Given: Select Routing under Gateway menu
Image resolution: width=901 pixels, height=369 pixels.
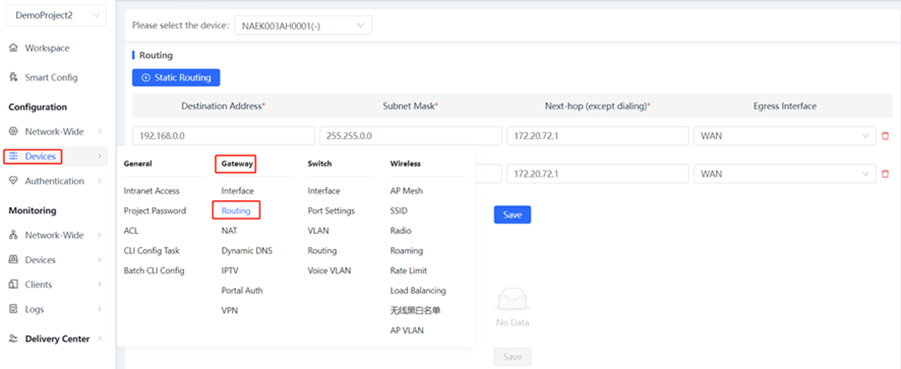Looking at the screenshot, I should [x=236, y=211].
